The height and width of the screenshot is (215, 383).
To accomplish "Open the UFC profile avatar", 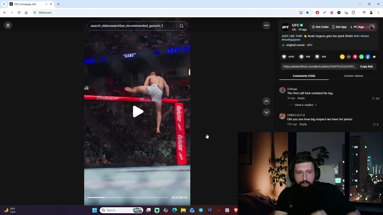I will [x=286, y=27].
